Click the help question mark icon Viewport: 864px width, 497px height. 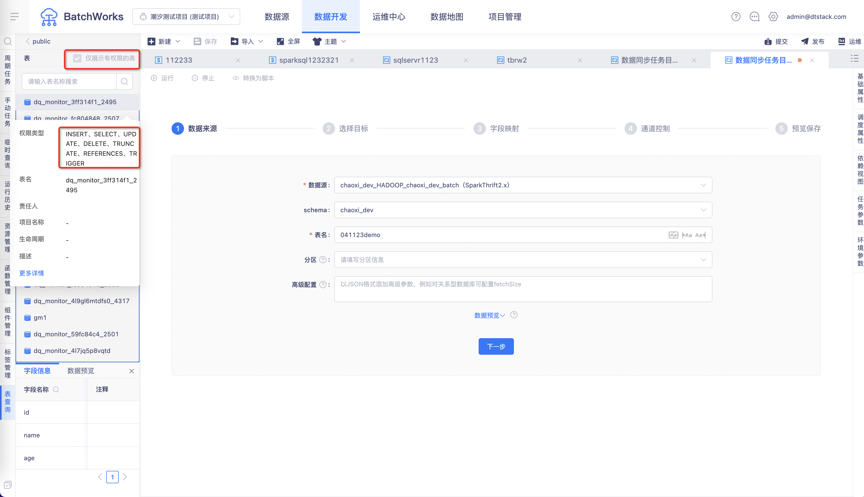pyautogui.click(x=736, y=16)
